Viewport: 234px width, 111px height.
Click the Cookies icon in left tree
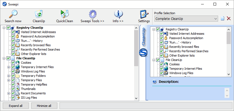click(x=18, y=63)
